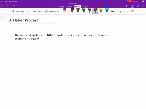Screen dimensions: 146x109
Task: Switch to the View tab
Action: [x=85, y=7]
